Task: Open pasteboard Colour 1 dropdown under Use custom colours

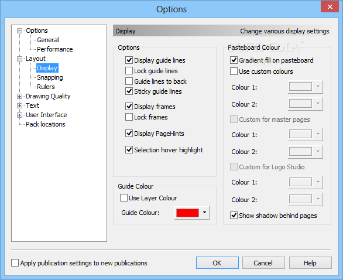Action: point(318,87)
